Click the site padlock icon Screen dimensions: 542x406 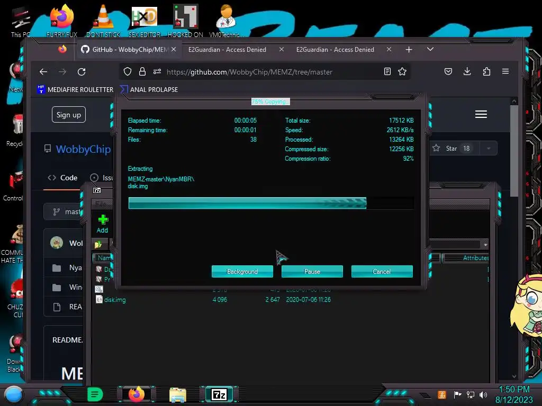142,71
